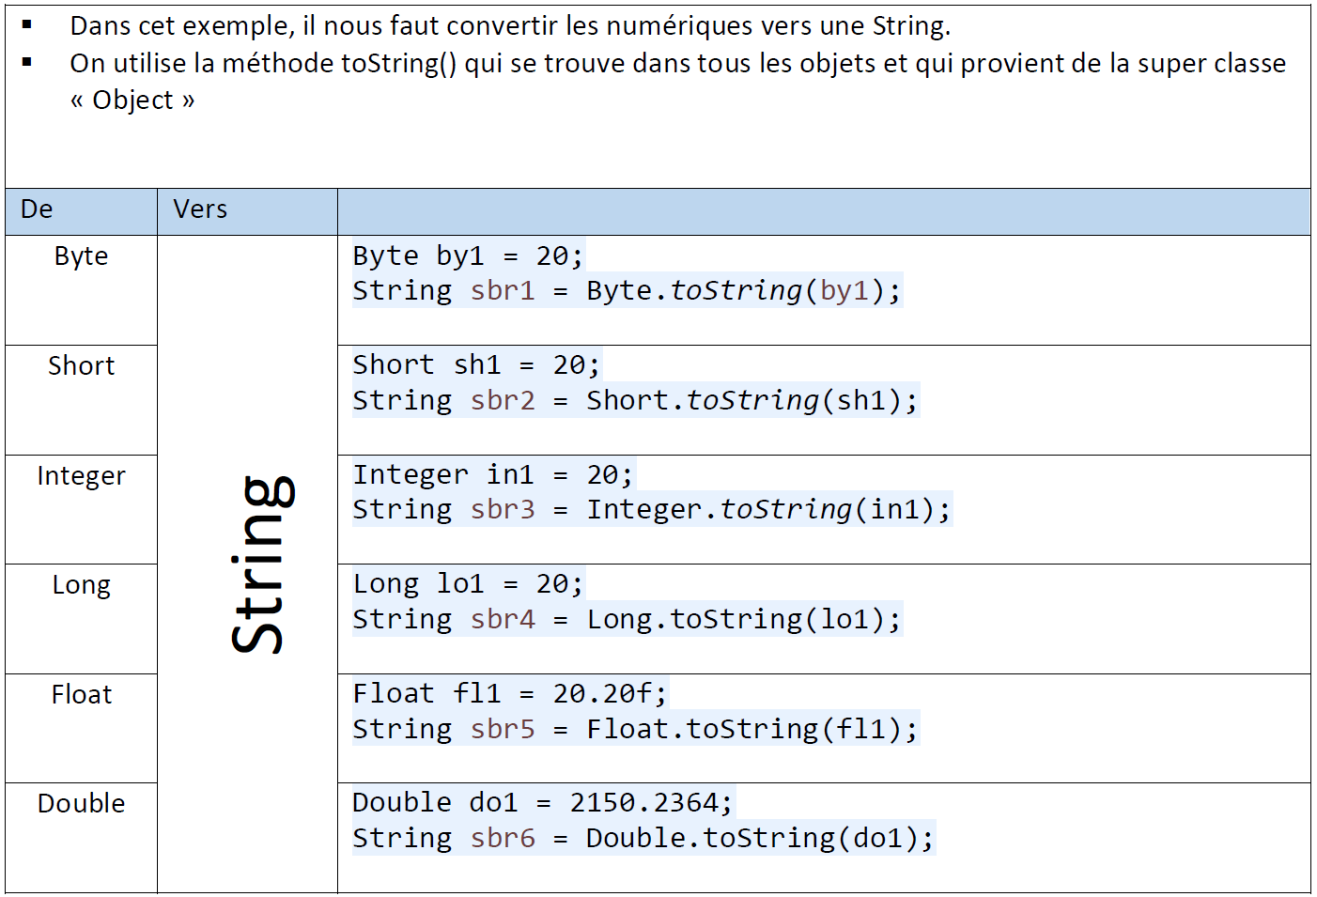Select the 'Byte' row label cell

pos(81,256)
